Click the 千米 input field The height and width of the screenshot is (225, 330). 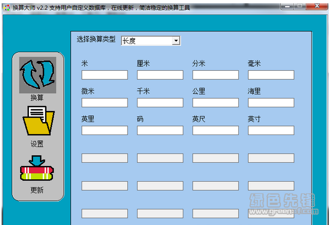pos(160,102)
